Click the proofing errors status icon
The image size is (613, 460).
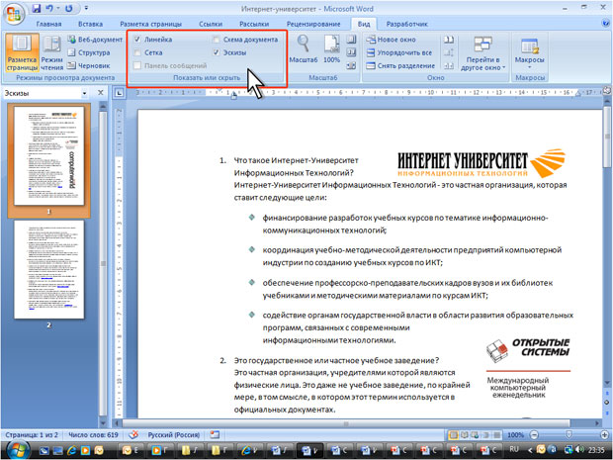point(133,434)
